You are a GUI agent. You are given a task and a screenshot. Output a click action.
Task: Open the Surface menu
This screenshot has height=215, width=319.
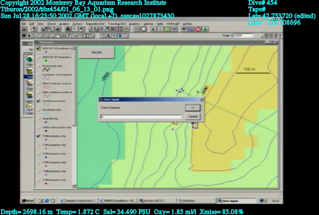coord(77,24)
